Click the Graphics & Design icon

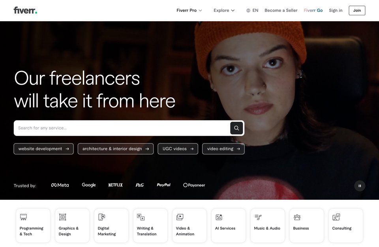pos(63,217)
